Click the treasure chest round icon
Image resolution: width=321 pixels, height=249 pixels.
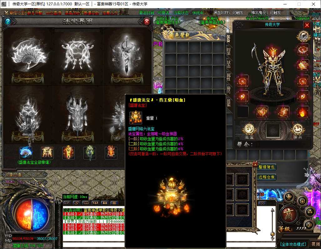[302, 201]
